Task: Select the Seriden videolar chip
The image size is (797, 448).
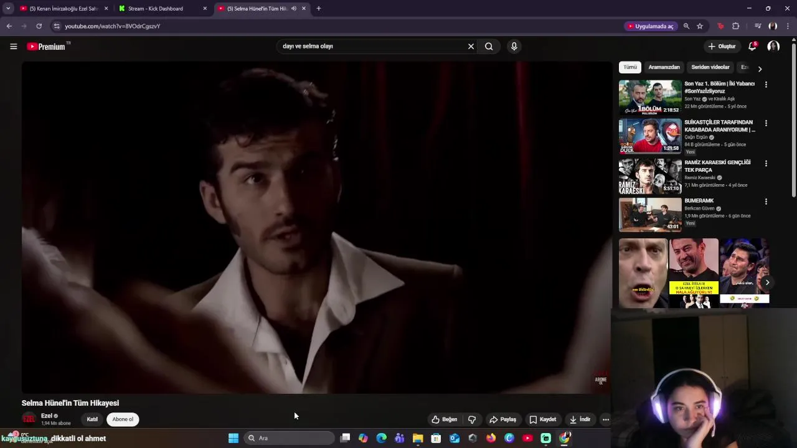Action: click(x=710, y=67)
